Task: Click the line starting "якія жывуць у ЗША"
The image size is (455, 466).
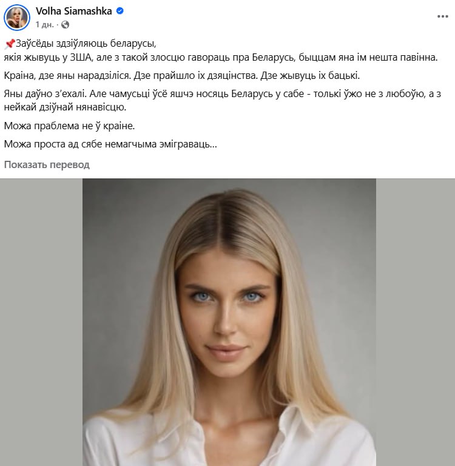Action: (221, 58)
